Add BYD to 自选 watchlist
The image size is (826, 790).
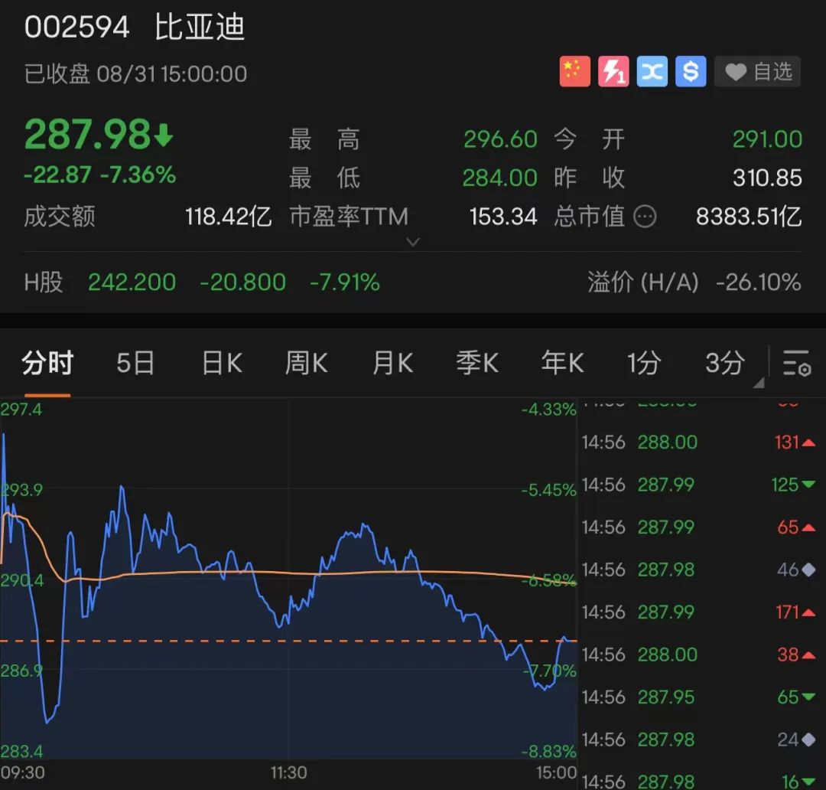point(757,71)
